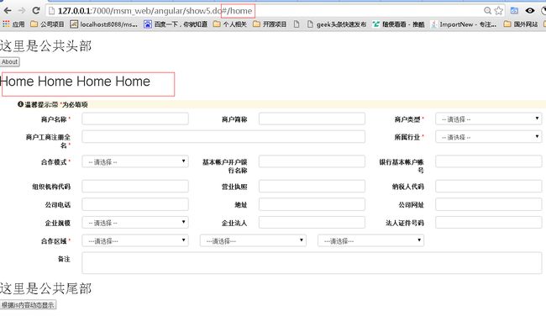
Task: Focus the 银行基本帐户账号 field
Action: coord(489,161)
